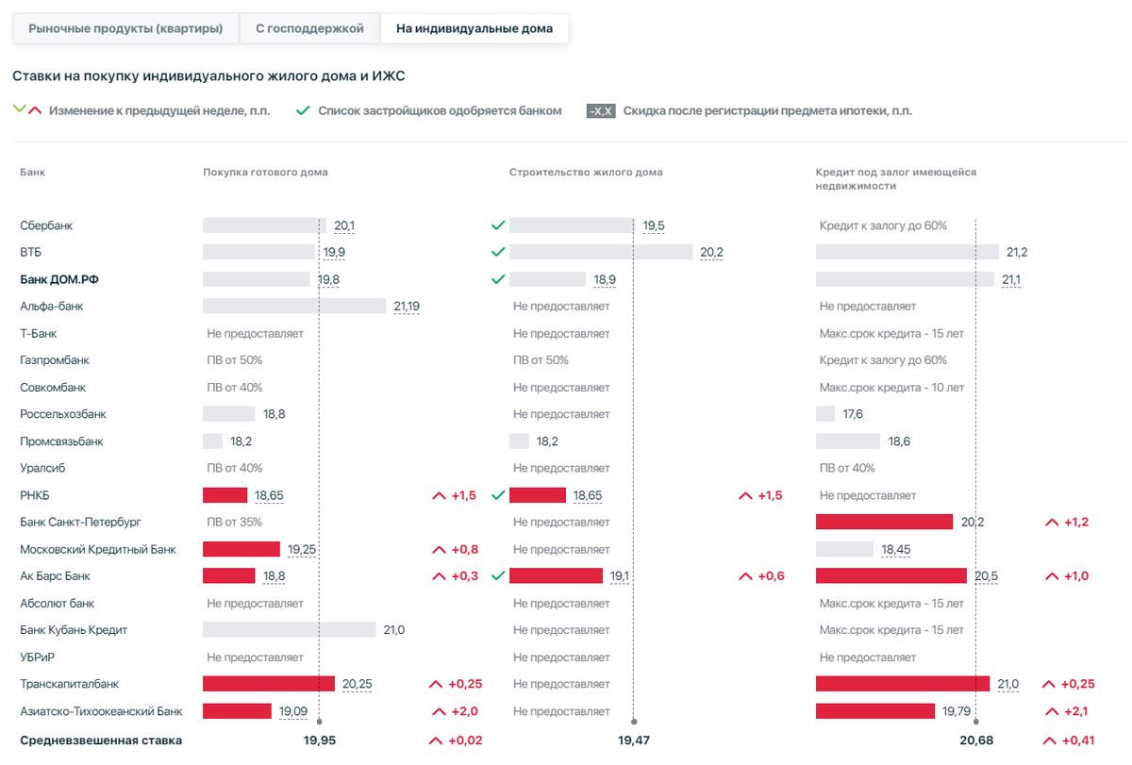Click the red up arrow beside +1,2 for Банк Санкт-Петербург
The image size is (1132, 765).
coord(1051,522)
